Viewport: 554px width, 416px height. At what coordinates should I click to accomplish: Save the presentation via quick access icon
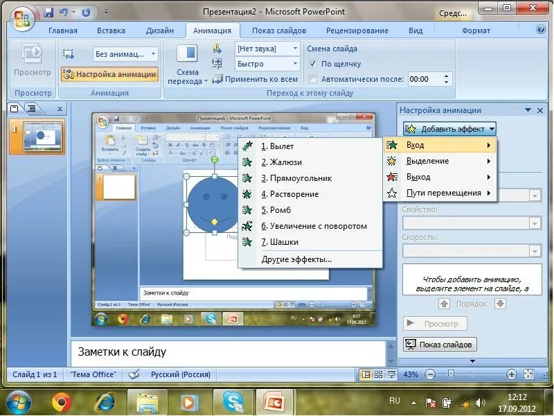(x=48, y=12)
